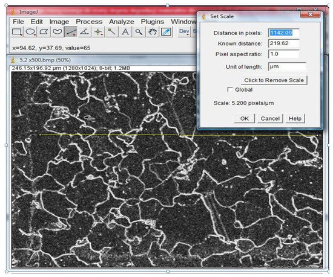Select the Text tool
The width and height of the screenshot is (333, 277).
125,32
